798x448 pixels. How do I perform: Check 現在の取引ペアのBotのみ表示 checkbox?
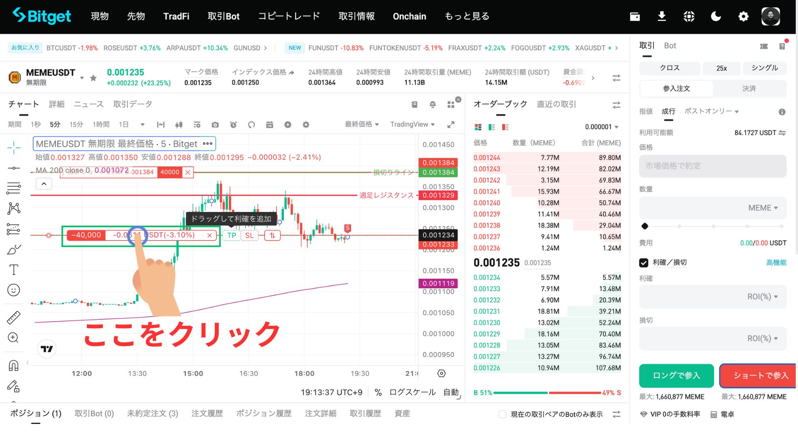(502, 414)
